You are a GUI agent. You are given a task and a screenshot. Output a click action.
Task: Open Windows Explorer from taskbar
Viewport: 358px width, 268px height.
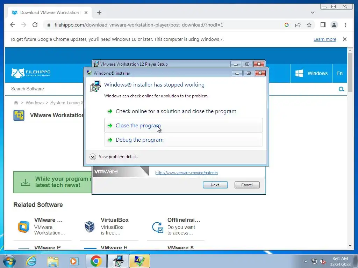tap(53, 261)
